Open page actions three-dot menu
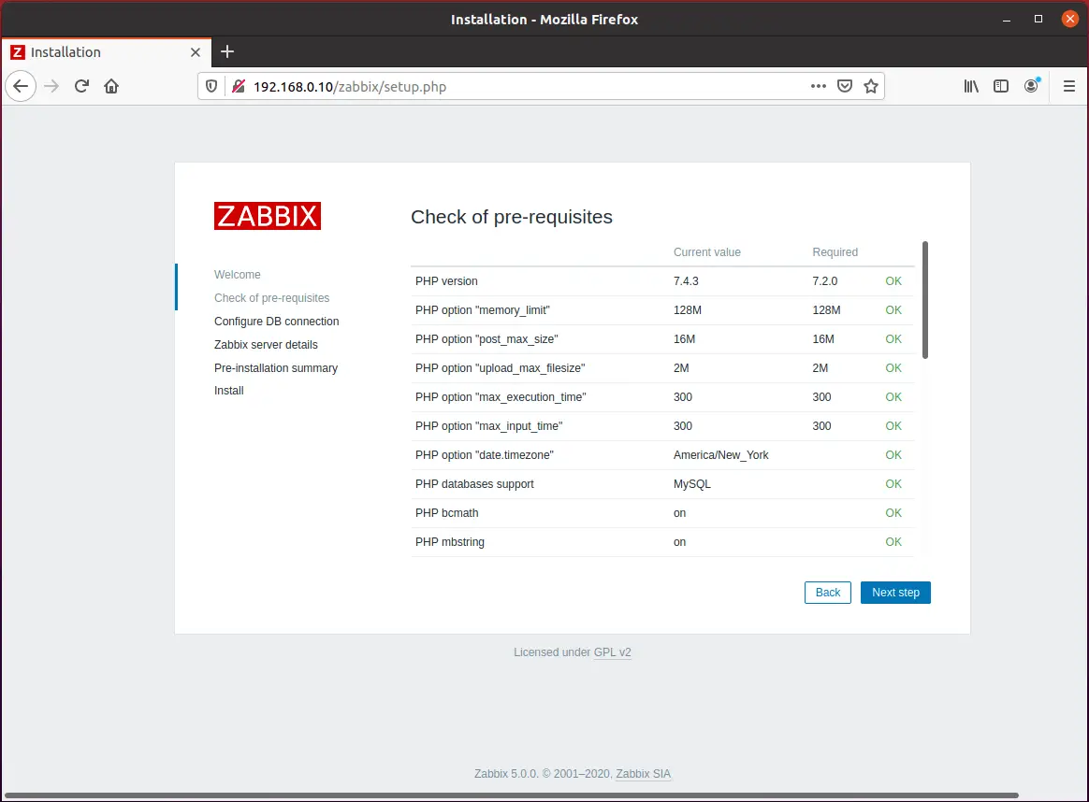1089x802 pixels. (818, 86)
